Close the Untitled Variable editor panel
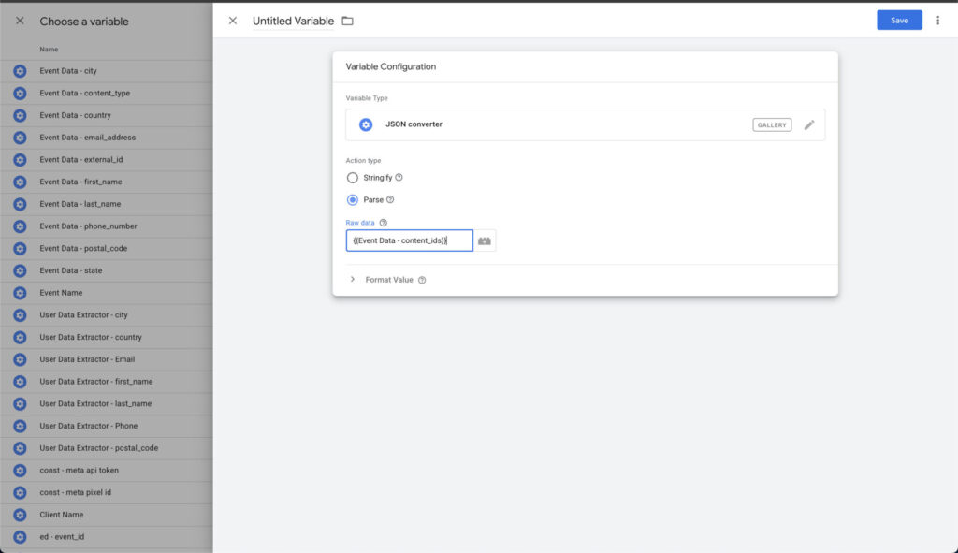This screenshot has height=553, width=958. click(x=233, y=21)
